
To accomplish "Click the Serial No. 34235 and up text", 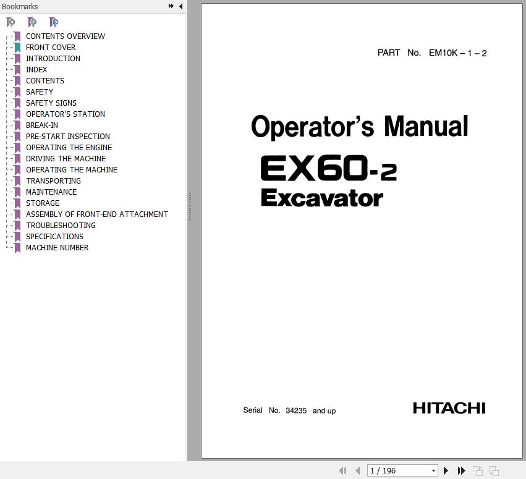I will (289, 410).
